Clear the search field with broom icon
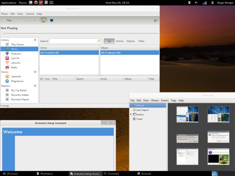The height and width of the screenshot is (176, 235). [x=98, y=41]
